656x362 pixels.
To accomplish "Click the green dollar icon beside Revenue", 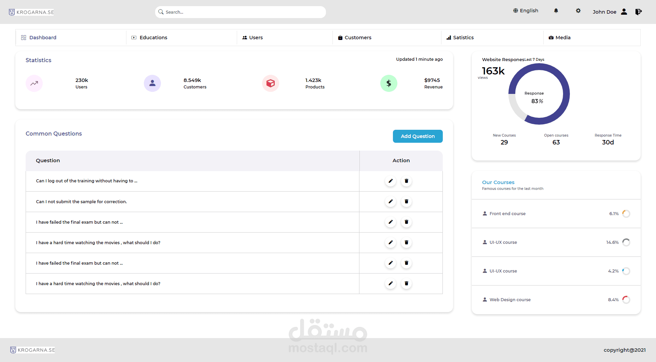I will pyautogui.click(x=389, y=83).
